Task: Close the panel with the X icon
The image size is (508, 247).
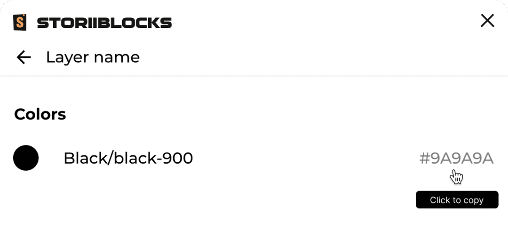Action: tap(487, 21)
